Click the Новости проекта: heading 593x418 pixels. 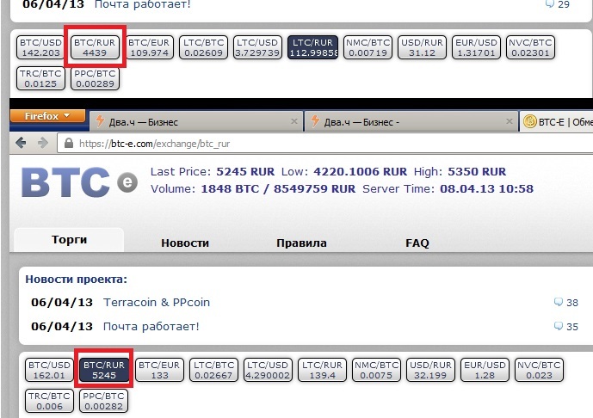(77, 280)
